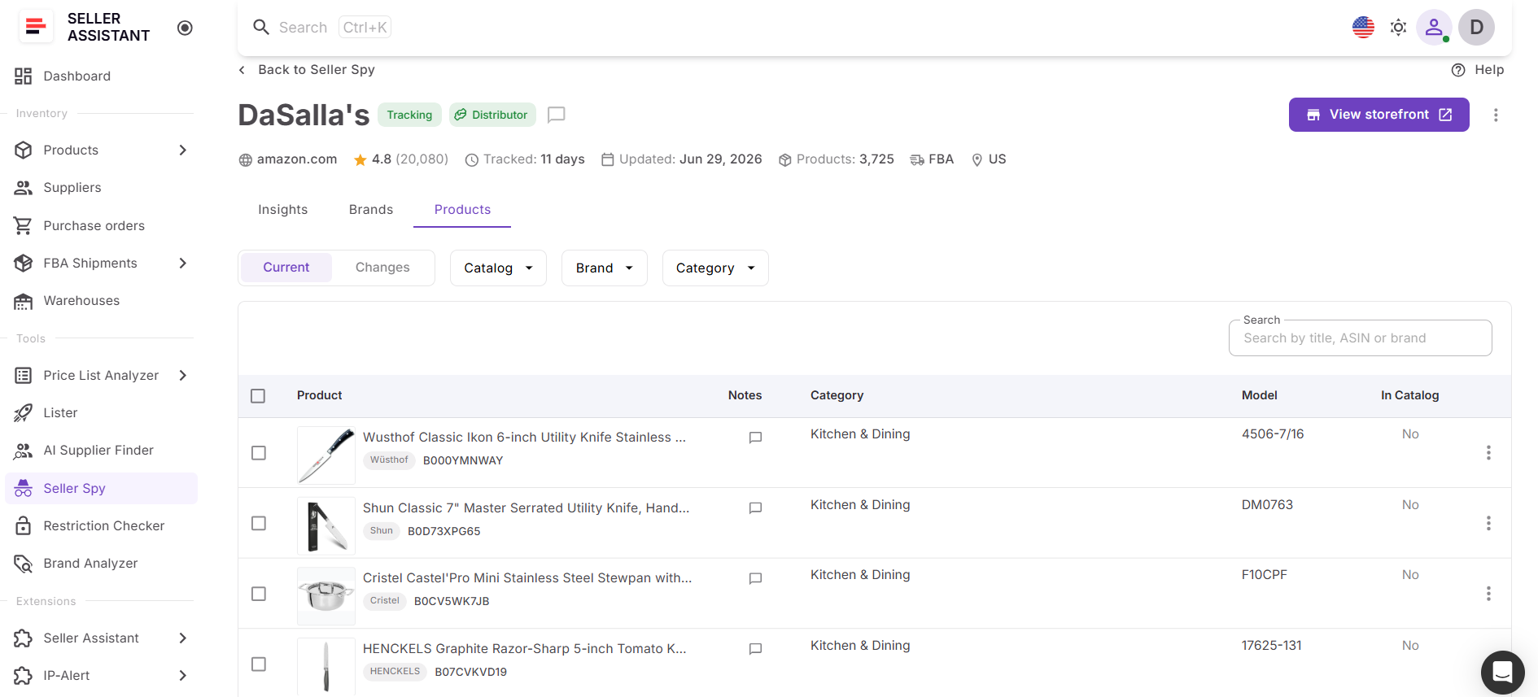Open row menu for Cristel Stewpan
The image size is (1538, 697).
(x=1488, y=594)
